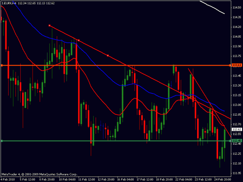Click the 22 Feb 04:00 time label
Viewport: 243px width, 182px height.
184,179
